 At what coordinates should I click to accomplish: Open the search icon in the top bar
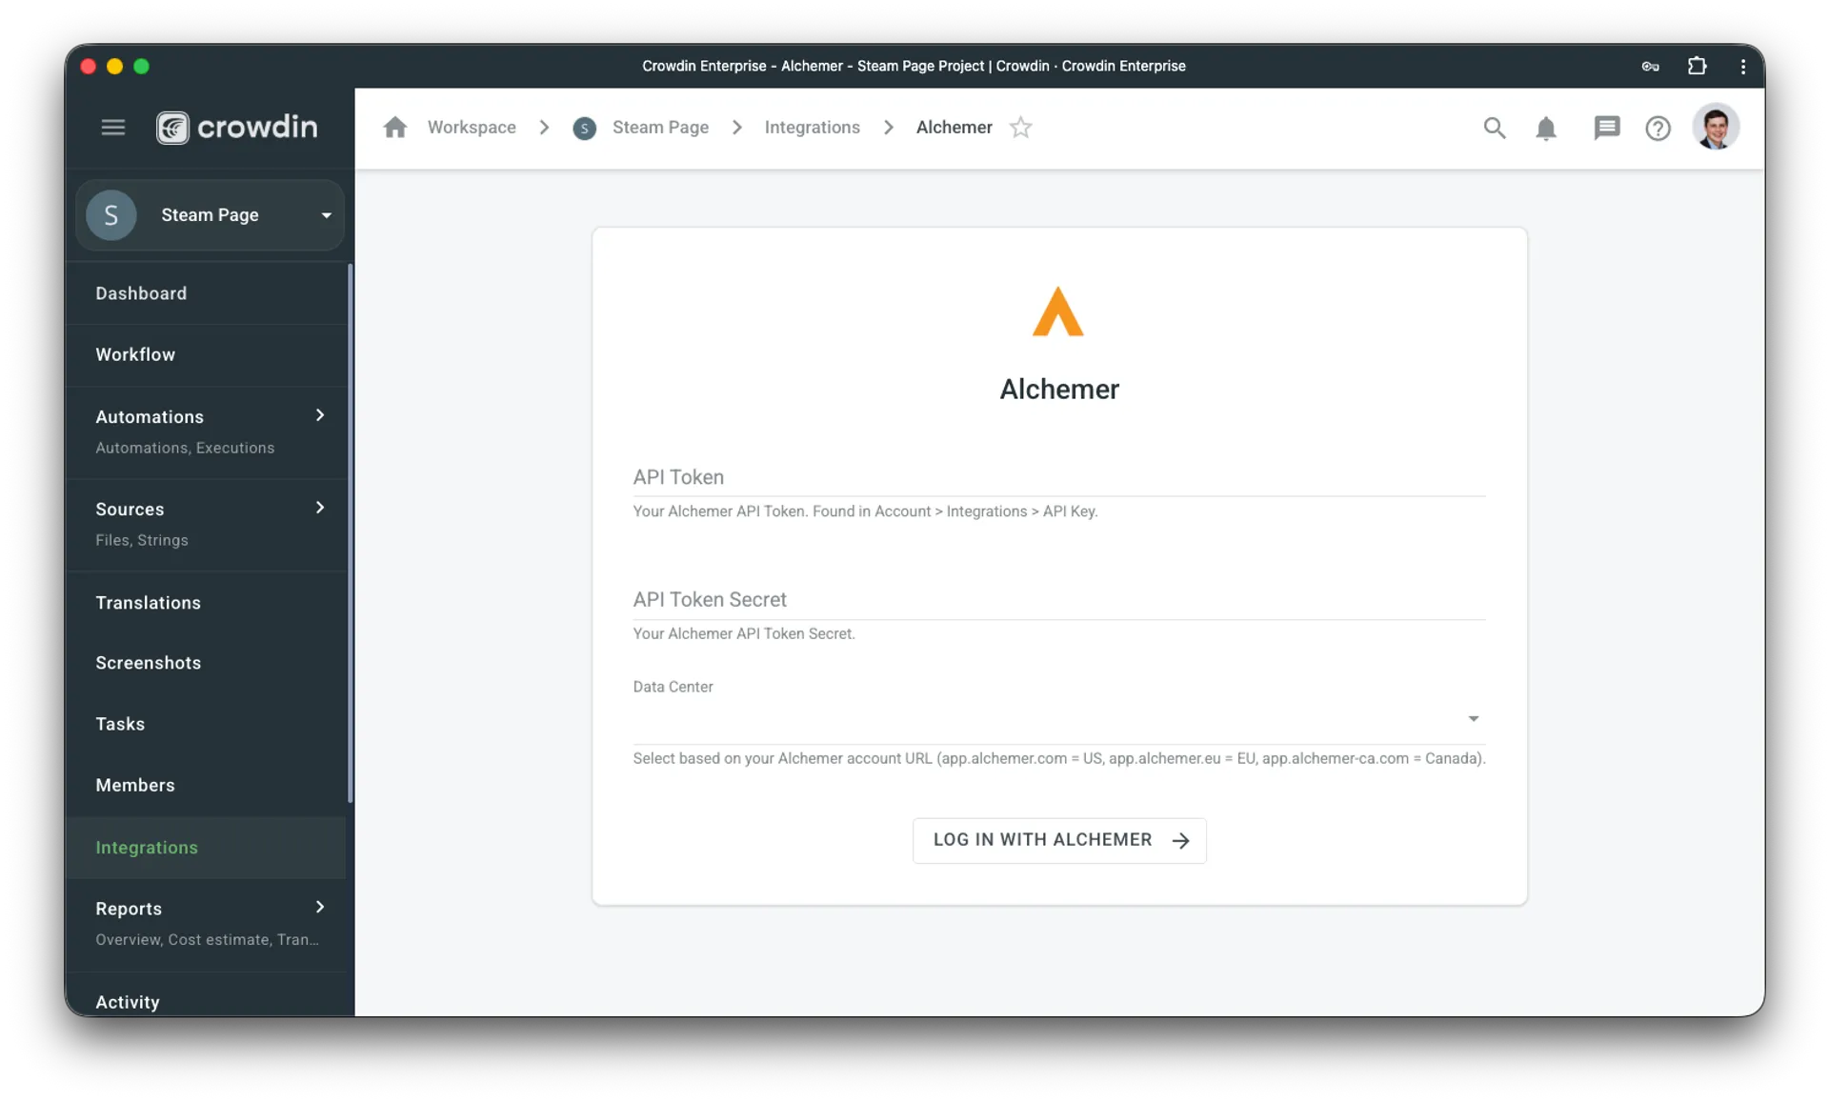1495,127
